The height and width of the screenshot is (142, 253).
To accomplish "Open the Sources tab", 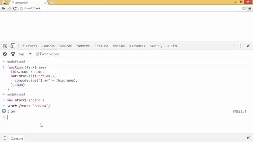I will (x=65, y=46).
